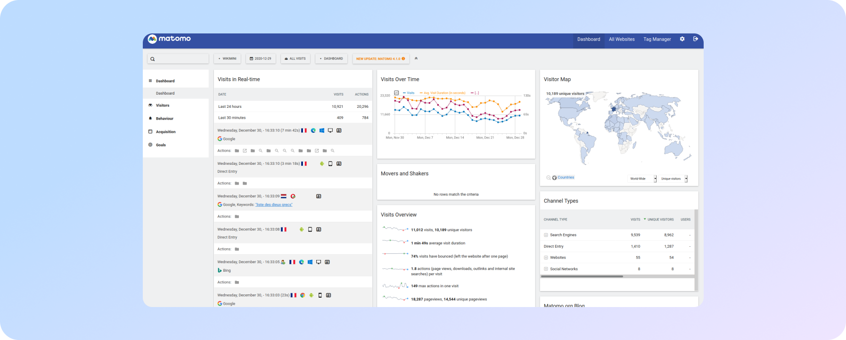Open World-Wide region dropdown on map
Viewport: 846px width, 340px height.
pos(643,178)
